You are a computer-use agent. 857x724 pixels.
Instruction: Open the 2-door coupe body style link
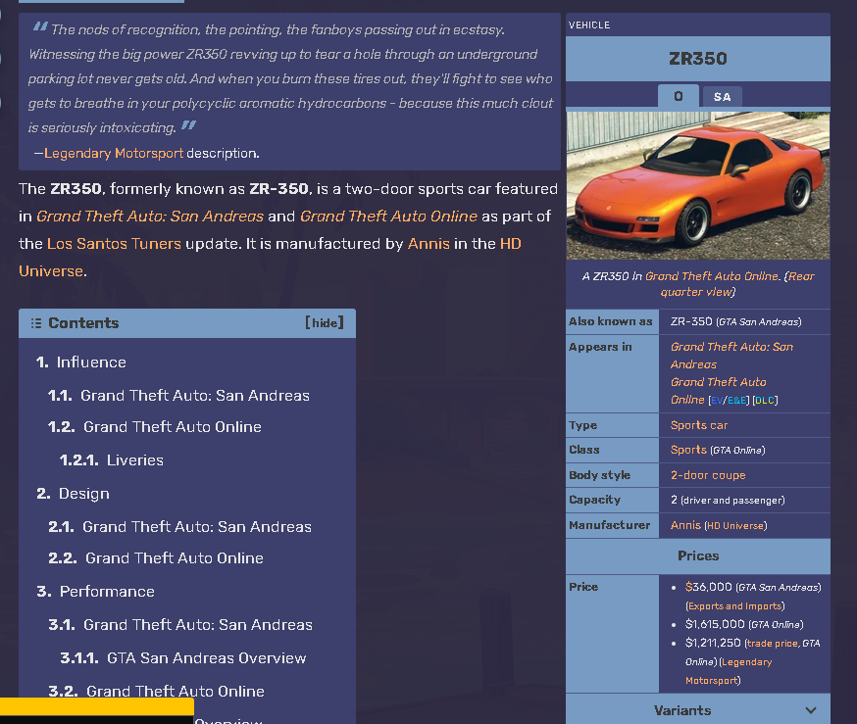coord(708,475)
